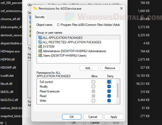Click the 2,675 KB size cell
The width and height of the screenshot is (162, 125).
[x=144, y=59]
